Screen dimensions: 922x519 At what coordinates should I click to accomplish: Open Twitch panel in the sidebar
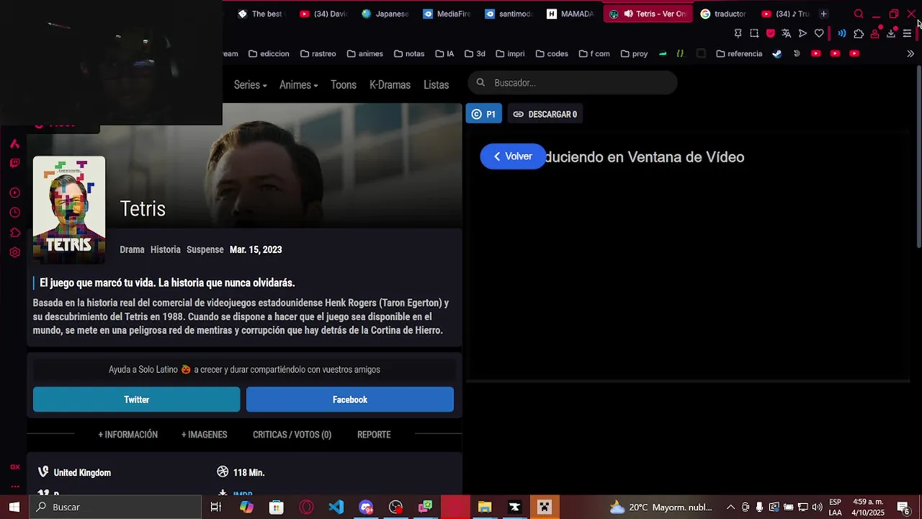tap(14, 164)
